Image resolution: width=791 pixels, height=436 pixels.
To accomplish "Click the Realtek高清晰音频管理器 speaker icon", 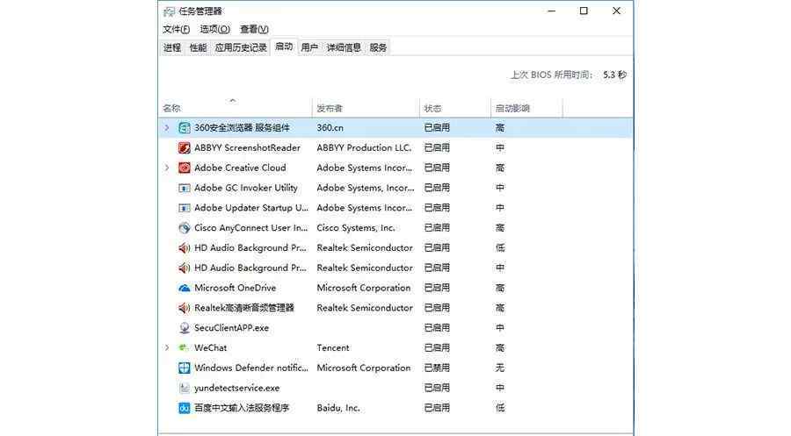I will tap(185, 308).
